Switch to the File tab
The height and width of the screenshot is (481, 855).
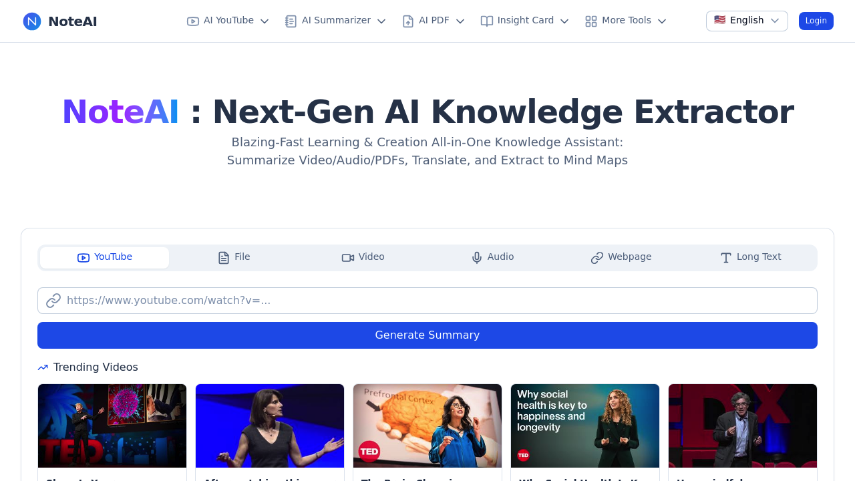[x=234, y=257]
